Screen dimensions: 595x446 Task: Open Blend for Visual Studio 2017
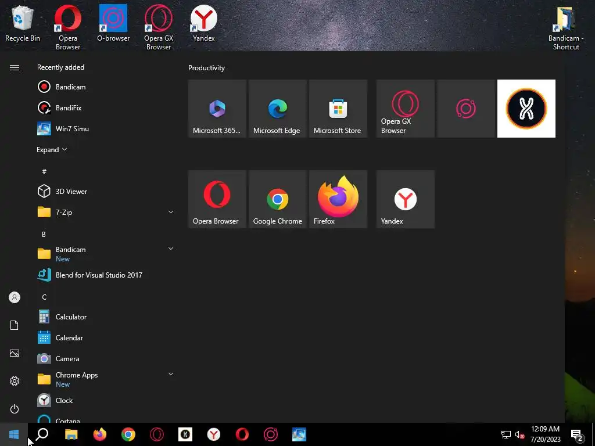(x=106, y=275)
